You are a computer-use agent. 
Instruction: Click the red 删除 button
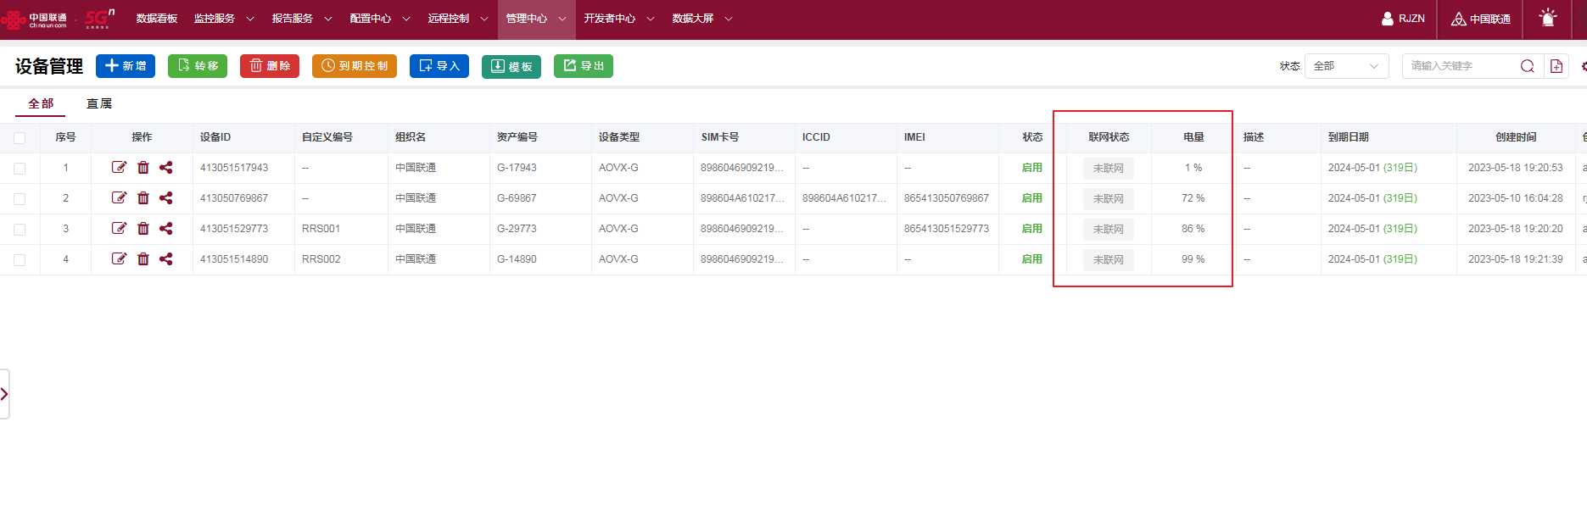(270, 66)
